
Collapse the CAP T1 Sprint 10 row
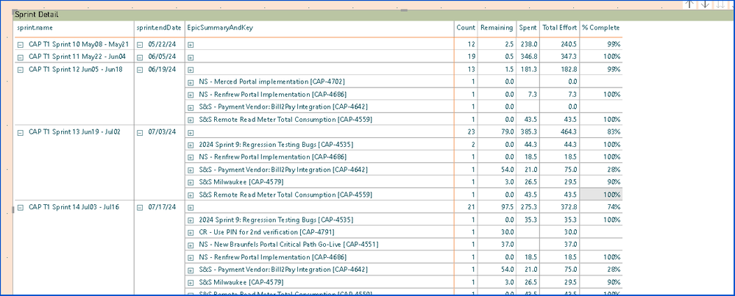(20, 44)
